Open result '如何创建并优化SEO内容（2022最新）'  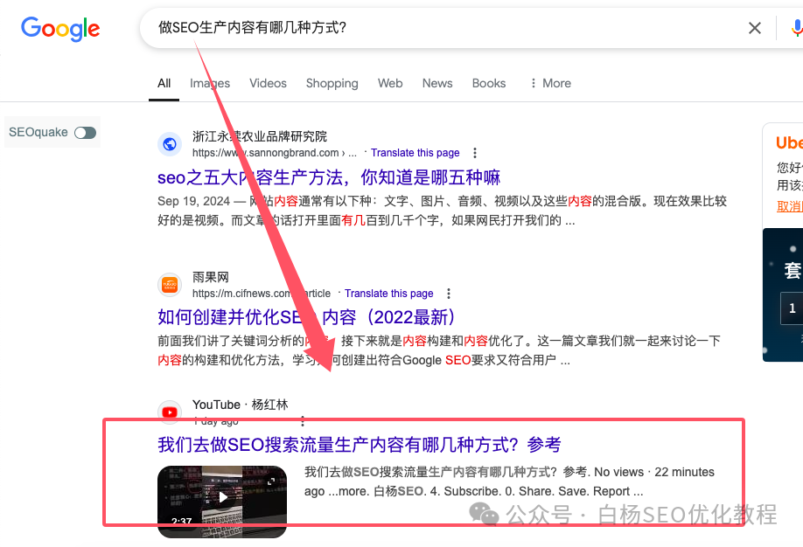click(x=307, y=317)
